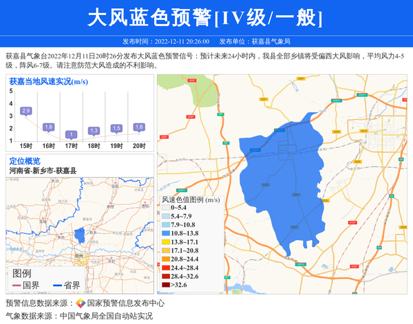Click the 17.1~20.8 legend color swatch
This screenshot has width=413, height=324.
click(166, 250)
